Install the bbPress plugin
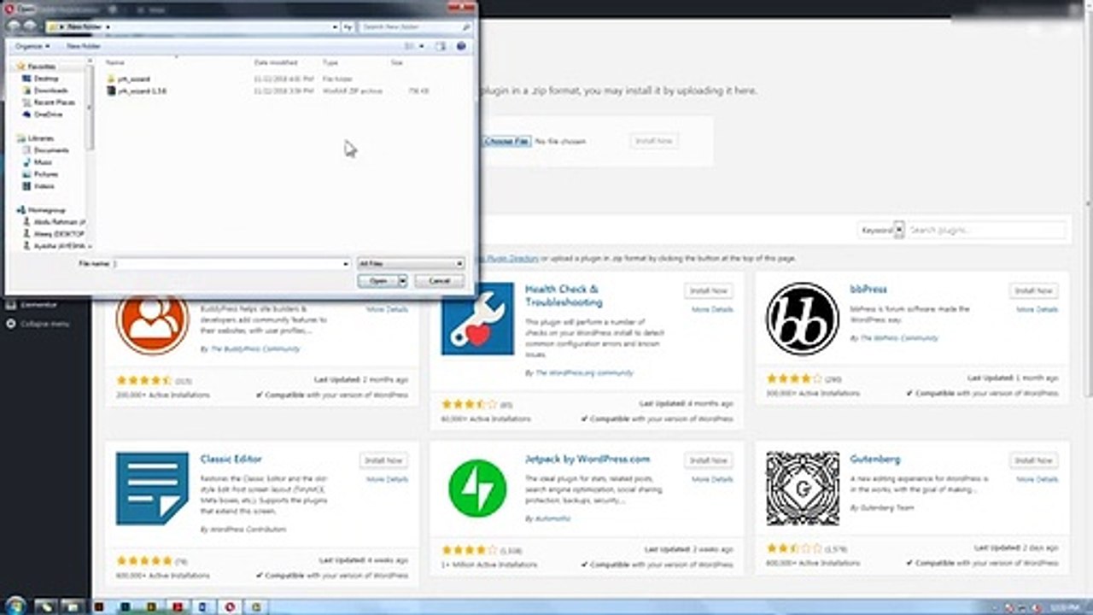The image size is (1093, 615). 1033,291
